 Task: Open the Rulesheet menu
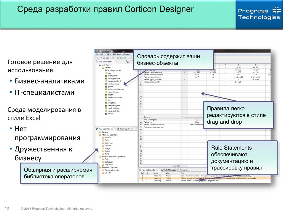point(117,54)
